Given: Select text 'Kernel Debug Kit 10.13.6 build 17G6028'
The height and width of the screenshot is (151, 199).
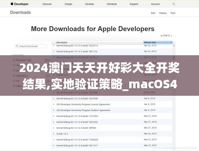Looking at the screenshot, I should (x=77, y=139).
